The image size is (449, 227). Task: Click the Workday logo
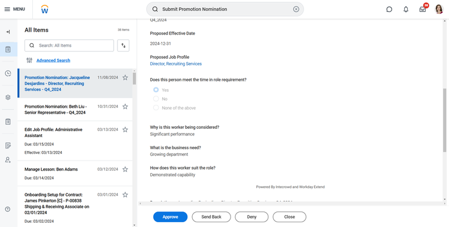(45, 9)
